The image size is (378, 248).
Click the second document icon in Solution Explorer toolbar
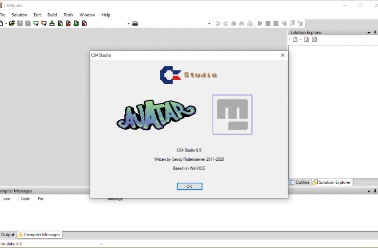(307, 39)
